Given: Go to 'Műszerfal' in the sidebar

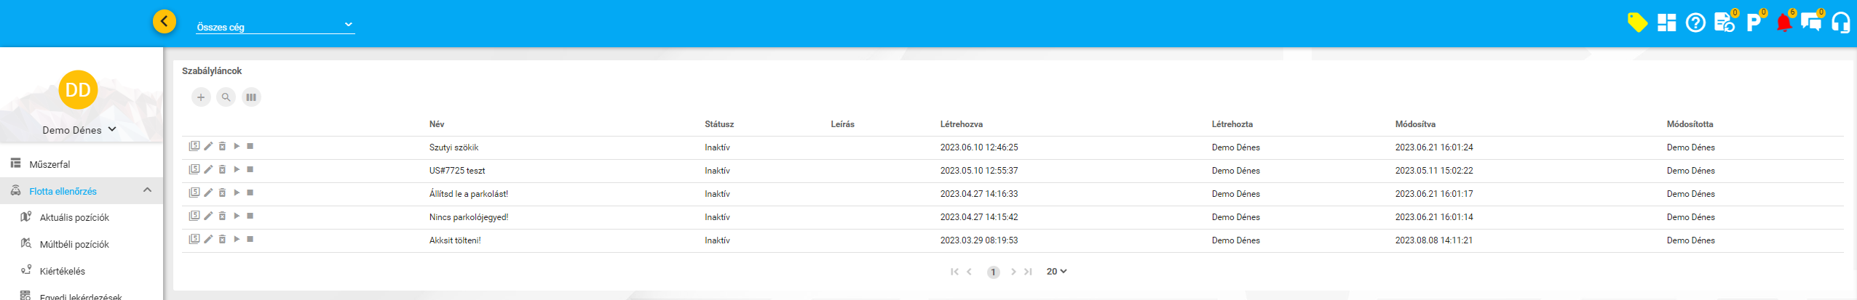Looking at the screenshot, I should click(x=50, y=164).
